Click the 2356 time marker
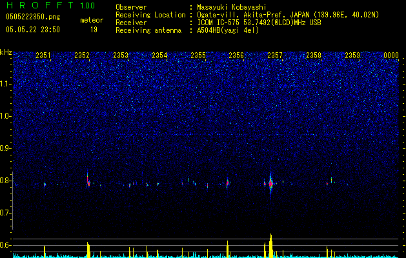The image size is (406, 258). [236, 55]
